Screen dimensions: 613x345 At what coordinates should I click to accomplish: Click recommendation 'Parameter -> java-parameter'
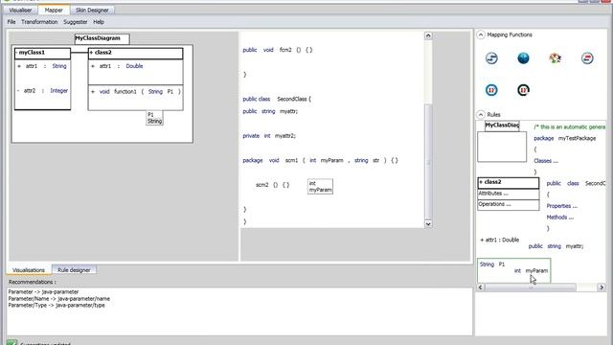43,291
